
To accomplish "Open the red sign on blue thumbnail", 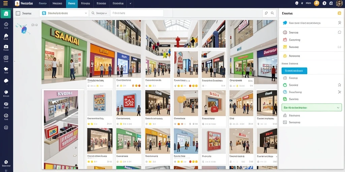I will click(128, 103).
